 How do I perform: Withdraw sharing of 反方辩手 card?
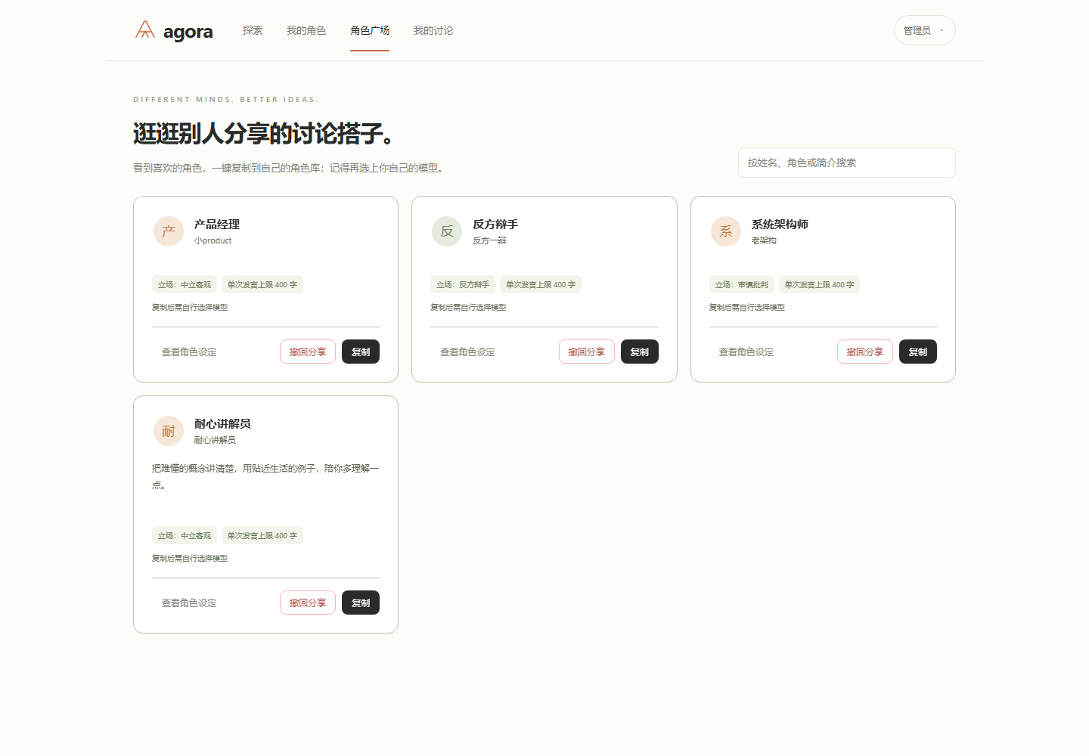pyautogui.click(x=587, y=352)
